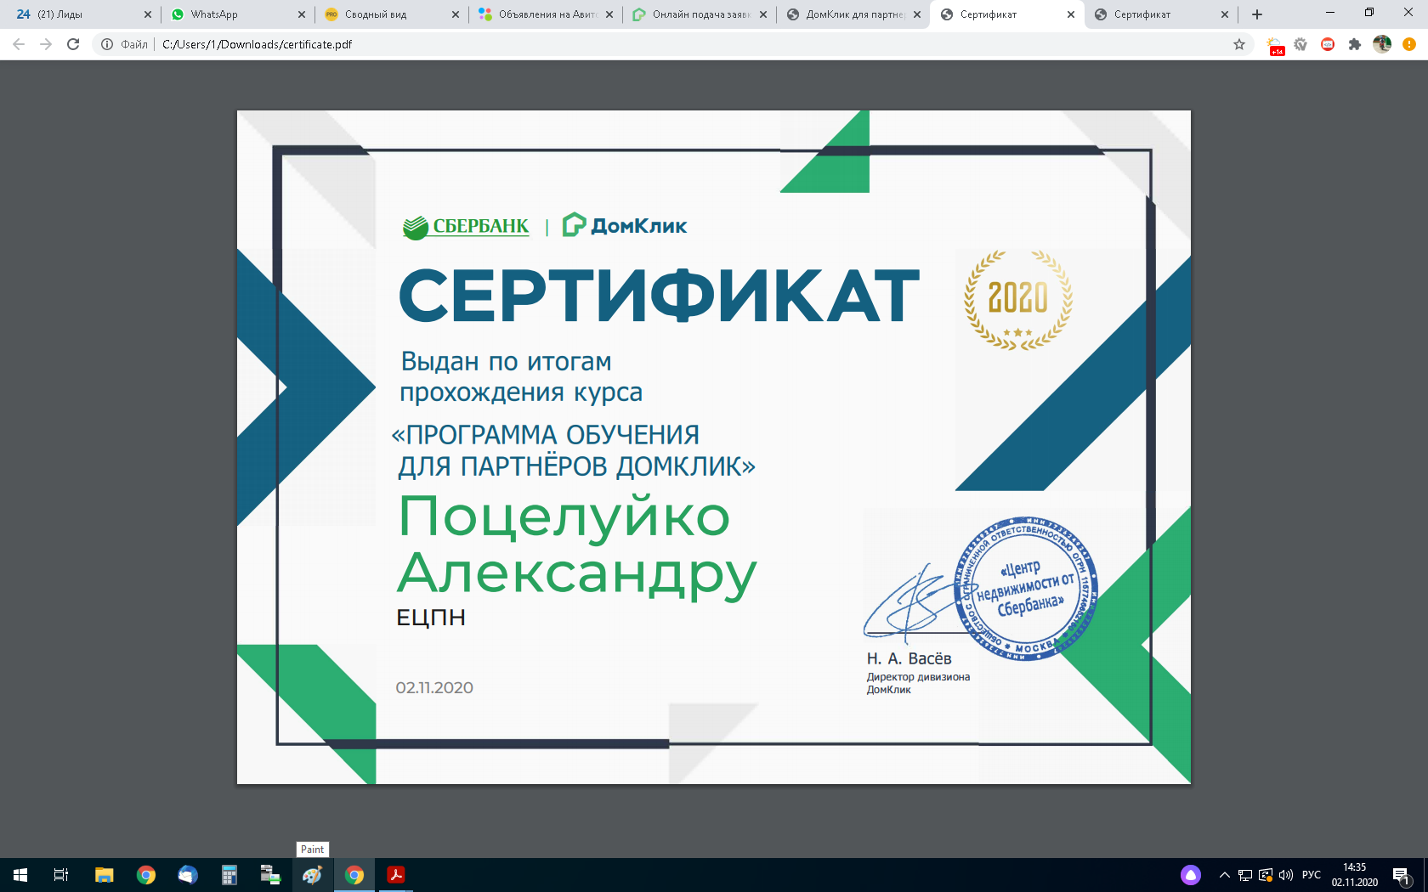Open the orange Chrome update alert

(1409, 44)
